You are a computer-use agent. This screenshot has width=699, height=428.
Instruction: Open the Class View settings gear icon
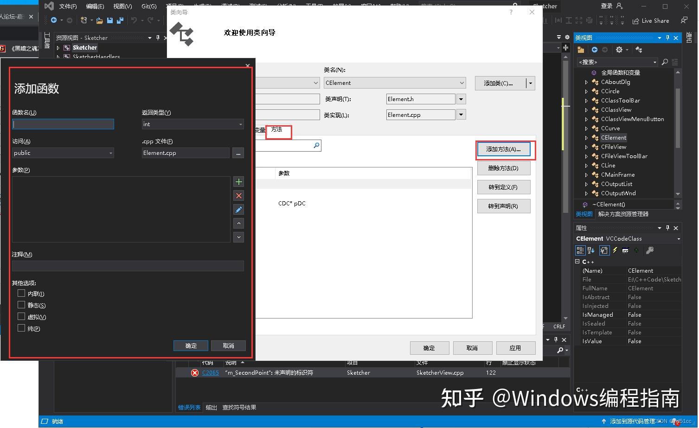[x=619, y=50]
